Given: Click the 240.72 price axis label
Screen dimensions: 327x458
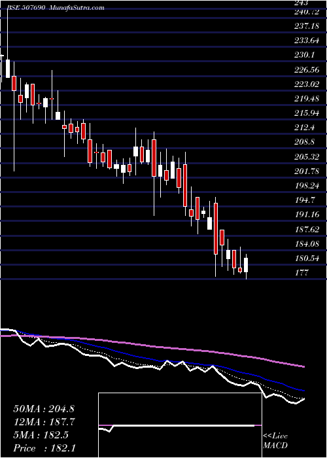Looking at the screenshot, I should tap(306, 12).
